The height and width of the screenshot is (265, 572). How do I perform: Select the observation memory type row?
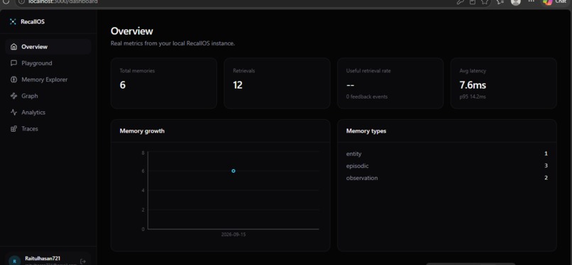click(x=447, y=178)
